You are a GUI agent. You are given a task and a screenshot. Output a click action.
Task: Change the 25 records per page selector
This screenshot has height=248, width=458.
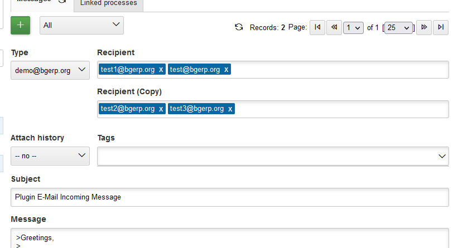pos(398,27)
